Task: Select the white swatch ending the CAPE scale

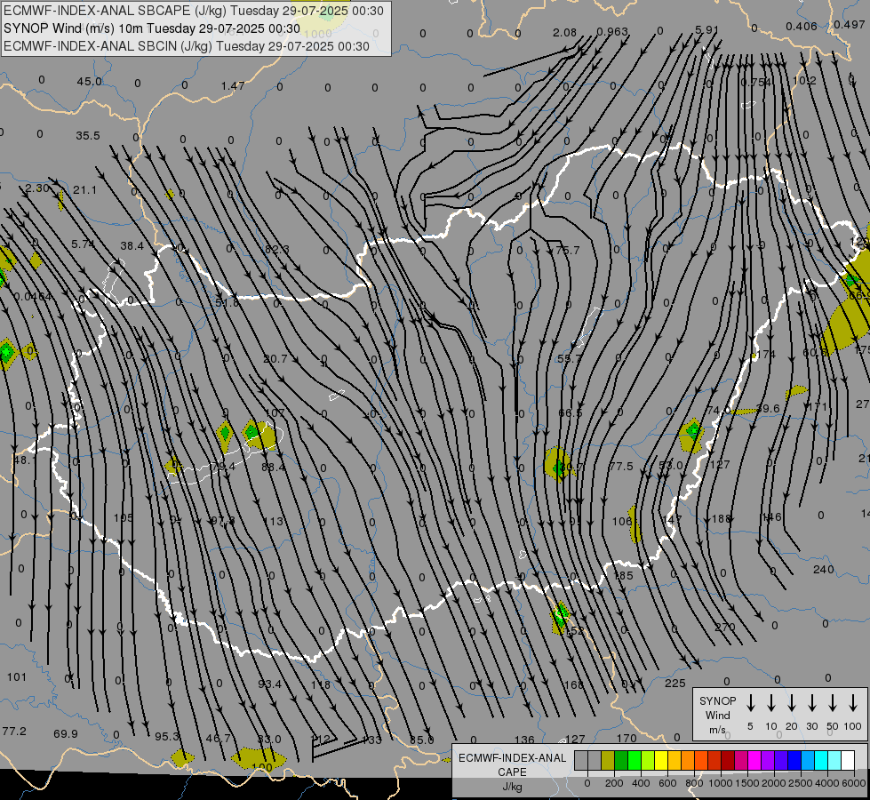Action: [x=847, y=761]
